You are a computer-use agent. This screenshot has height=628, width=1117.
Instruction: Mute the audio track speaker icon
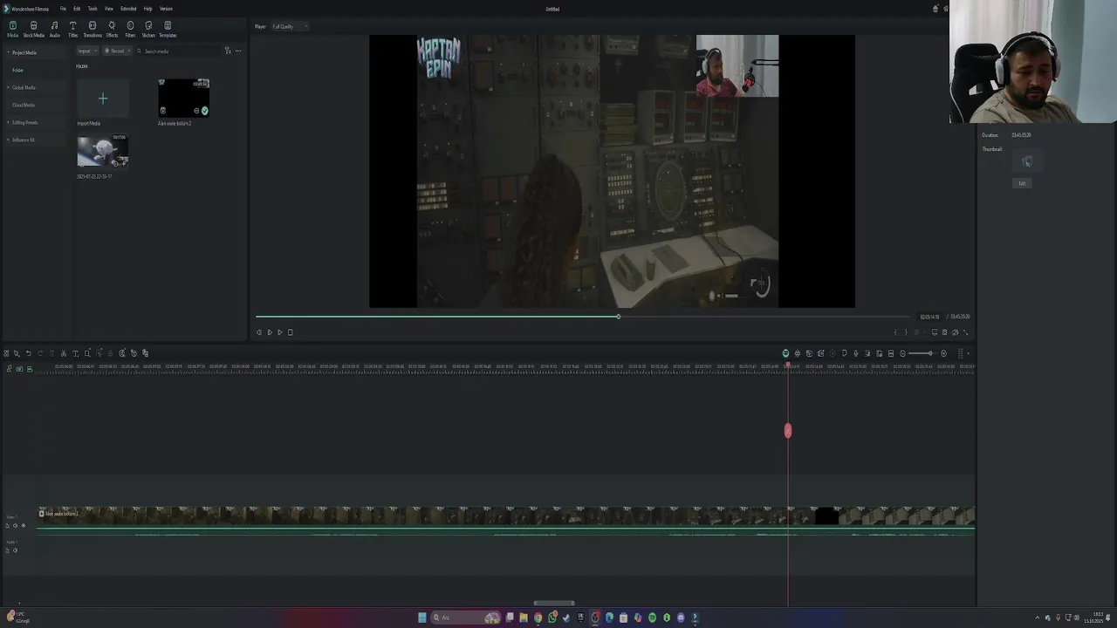[x=15, y=550]
